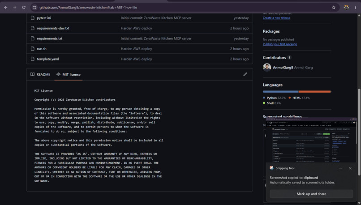Click the page vertical scrollbar thumb
The width and height of the screenshot is (361, 205).
(x=359, y=132)
